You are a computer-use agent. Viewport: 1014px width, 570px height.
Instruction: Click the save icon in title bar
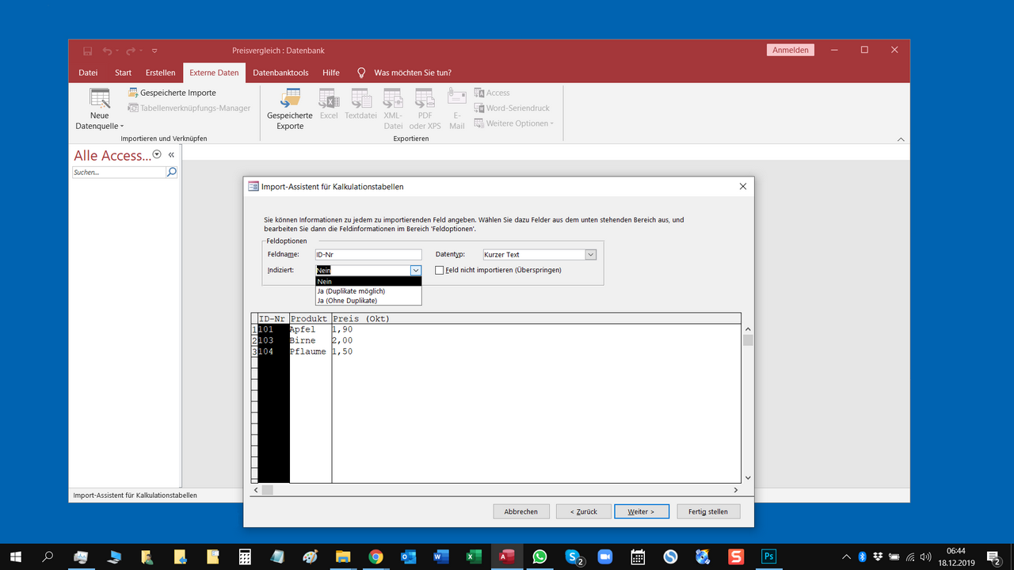(x=87, y=51)
